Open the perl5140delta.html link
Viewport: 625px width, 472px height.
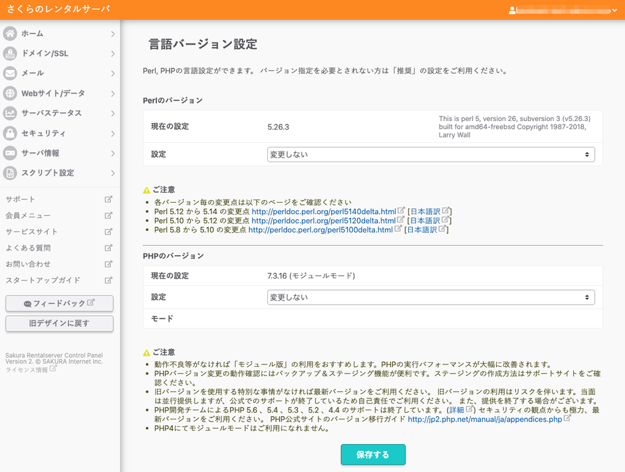(x=323, y=211)
